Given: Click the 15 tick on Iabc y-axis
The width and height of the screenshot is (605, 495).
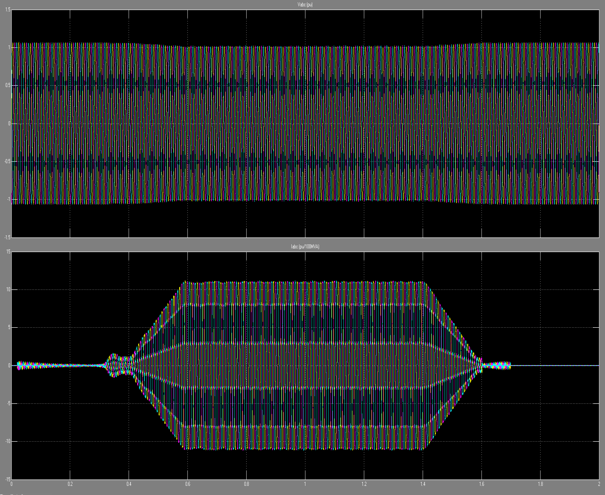Looking at the screenshot, I should click(x=8, y=252).
